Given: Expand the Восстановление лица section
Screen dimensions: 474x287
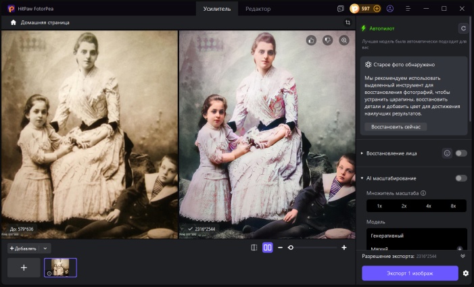Looking at the screenshot, I should (x=362, y=153).
